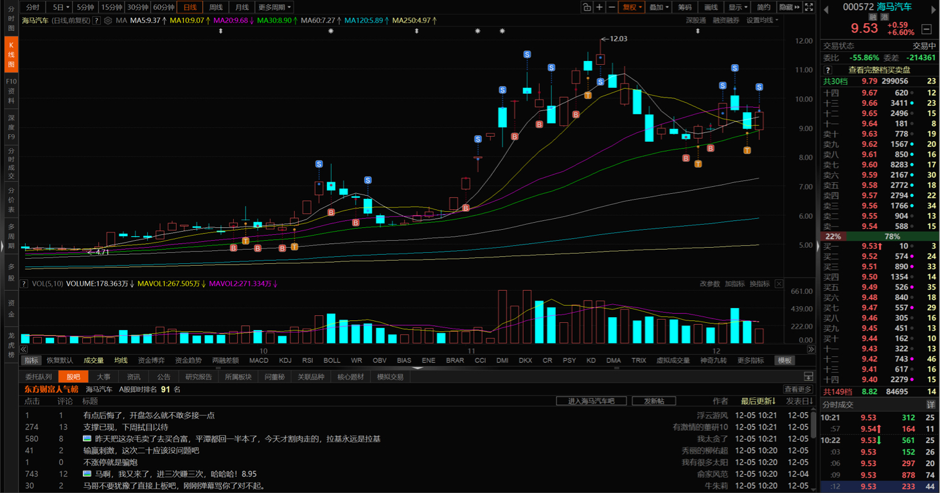Open MA settings gear icon

pos(108,21)
